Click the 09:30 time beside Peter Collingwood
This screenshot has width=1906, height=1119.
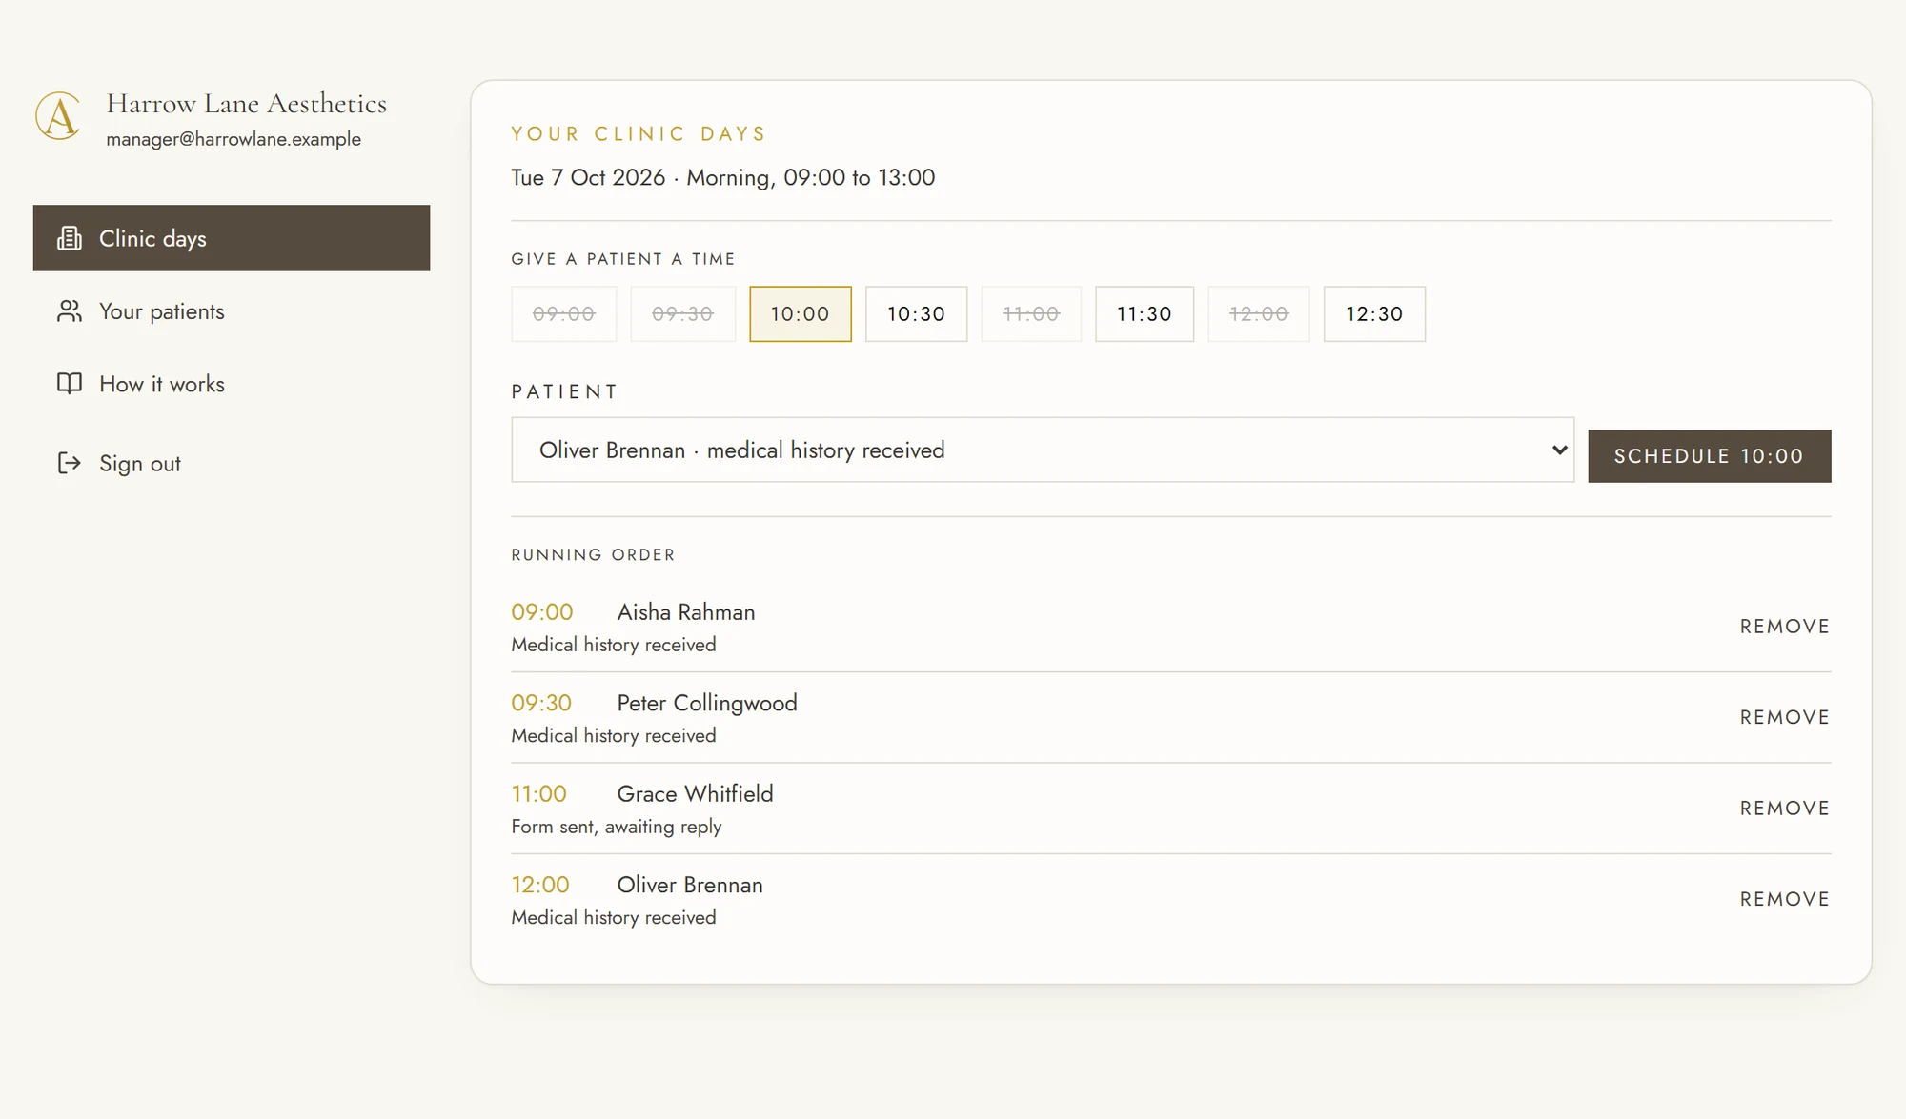[541, 704]
